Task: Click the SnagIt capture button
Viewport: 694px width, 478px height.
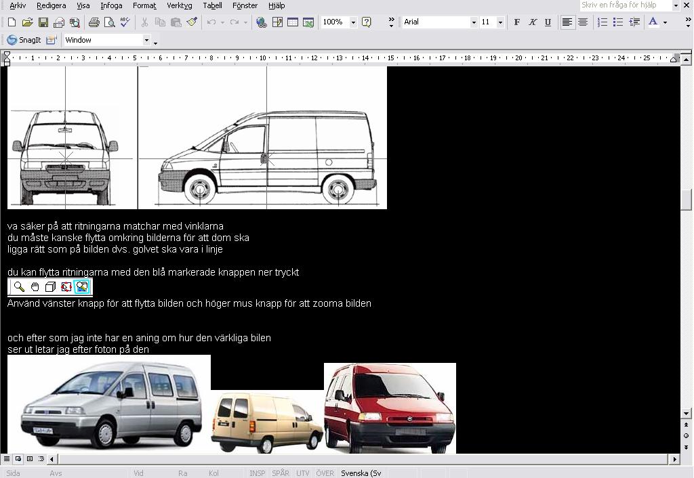Action: 24,40
